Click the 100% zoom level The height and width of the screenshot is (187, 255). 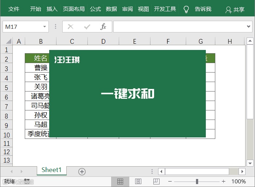click(x=239, y=181)
